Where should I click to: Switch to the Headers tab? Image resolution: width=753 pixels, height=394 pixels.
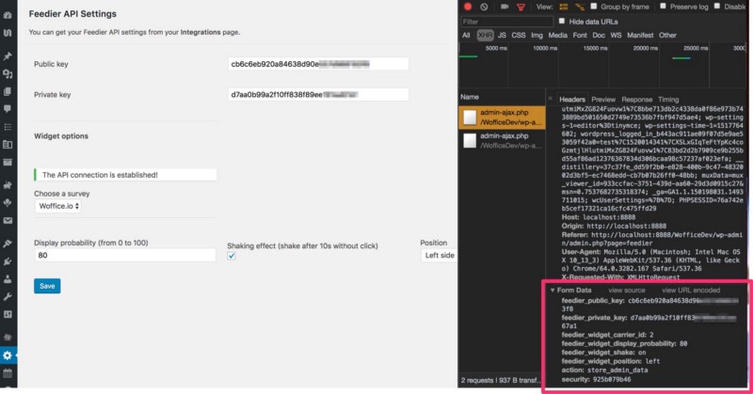572,100
